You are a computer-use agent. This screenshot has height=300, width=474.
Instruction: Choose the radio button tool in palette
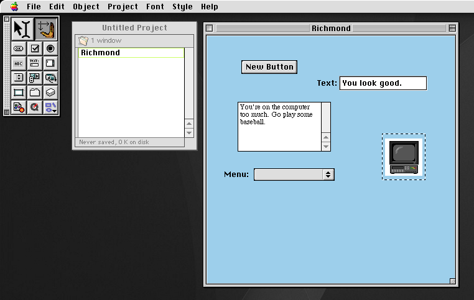50,48
